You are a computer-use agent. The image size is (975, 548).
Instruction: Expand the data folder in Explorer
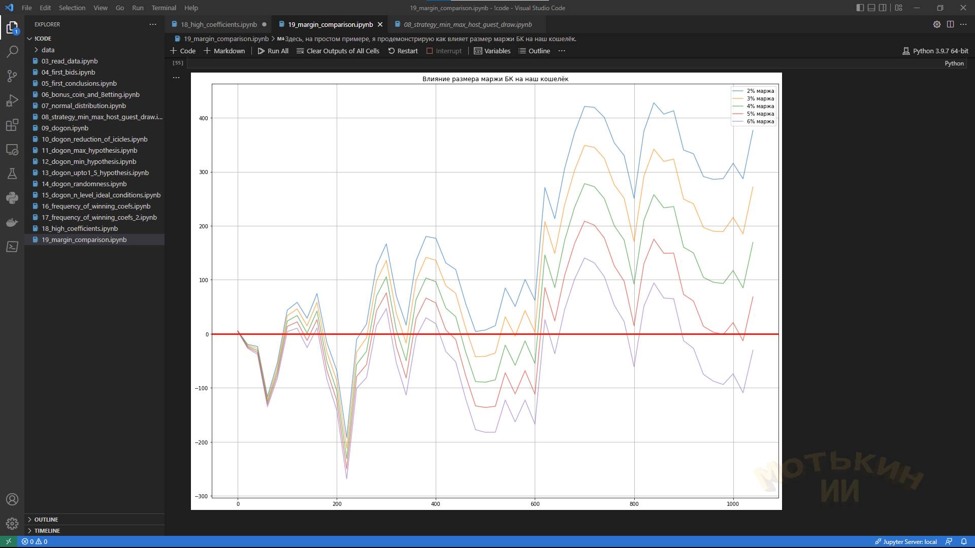tap(48, 50)
